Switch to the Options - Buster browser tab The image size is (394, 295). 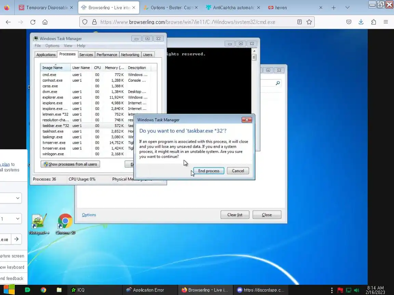(171, 8)
